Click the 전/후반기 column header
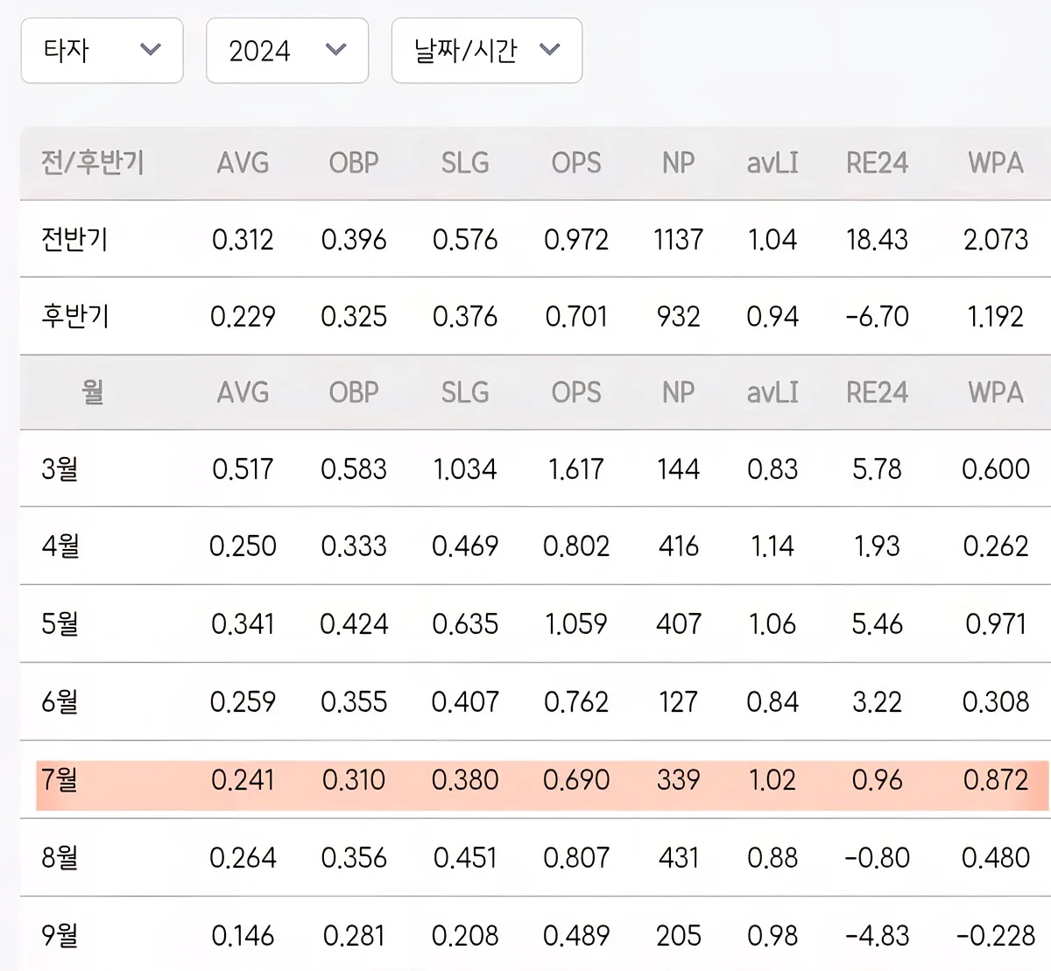 click(x=93, y=163)
